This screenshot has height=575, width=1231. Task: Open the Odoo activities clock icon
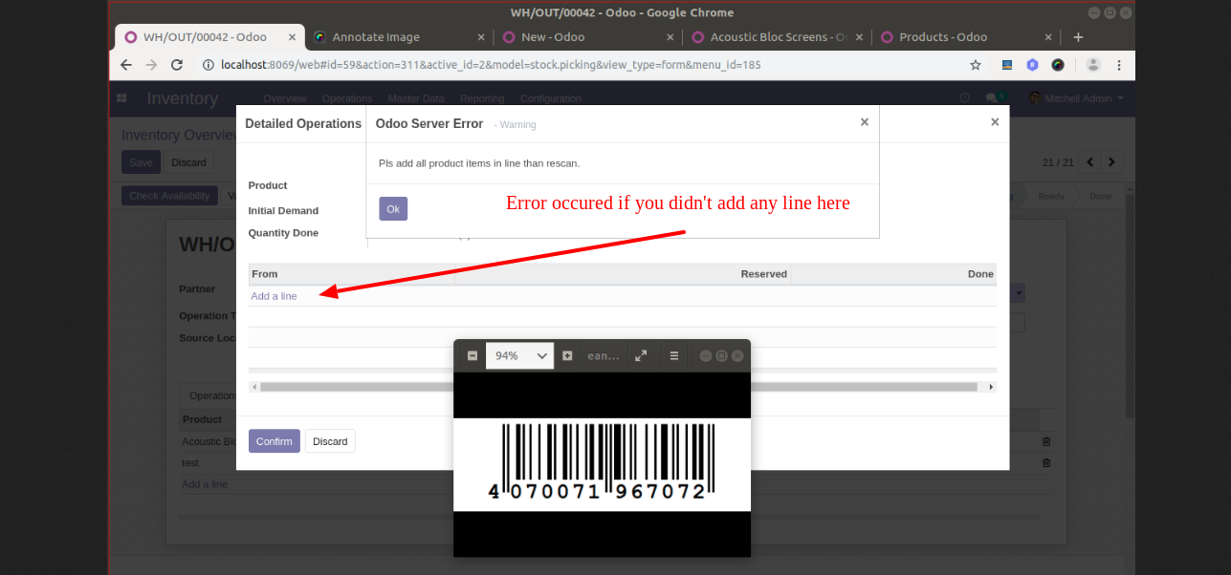pyautogui.click(x=965, y=98)
